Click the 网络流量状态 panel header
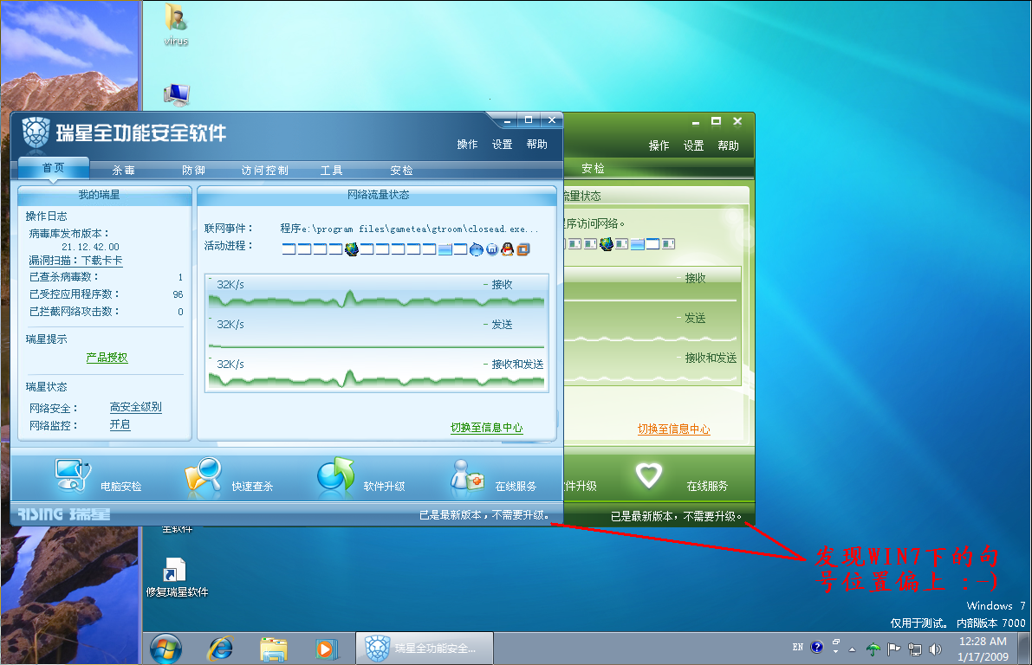 point(377,195)
